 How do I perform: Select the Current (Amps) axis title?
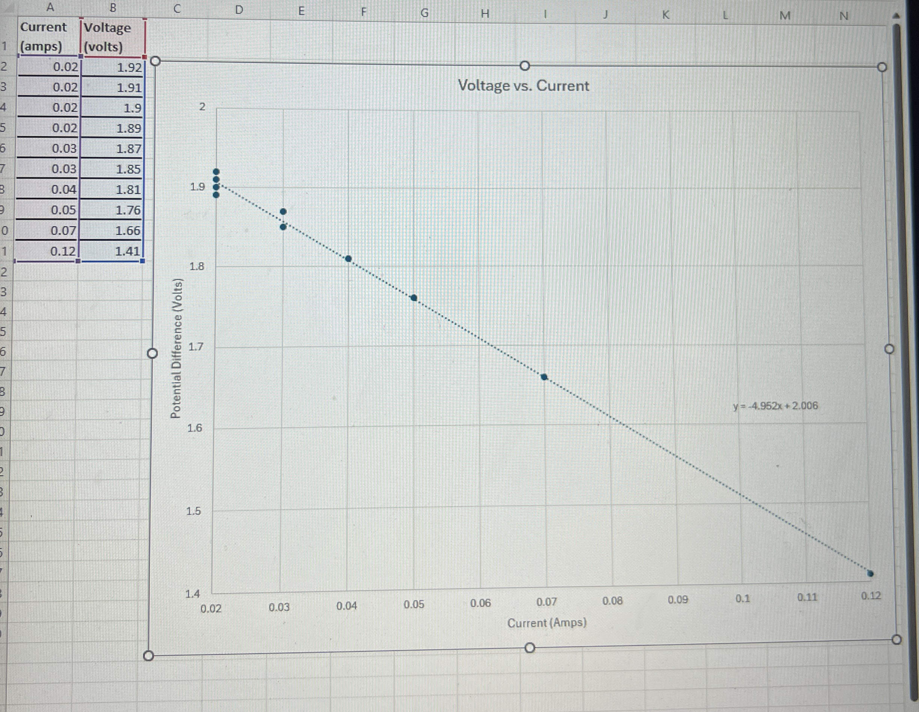[547, 623]
